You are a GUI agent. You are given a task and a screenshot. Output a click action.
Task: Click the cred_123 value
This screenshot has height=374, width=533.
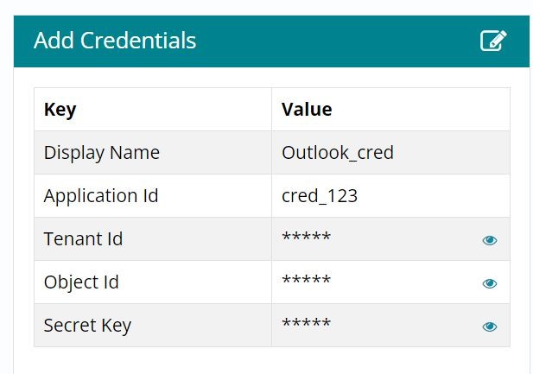click(320, 196)
